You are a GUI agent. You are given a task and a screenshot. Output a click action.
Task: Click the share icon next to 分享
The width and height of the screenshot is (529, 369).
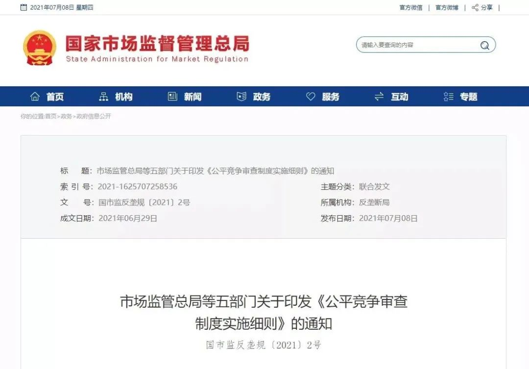(x=475, y=7)
